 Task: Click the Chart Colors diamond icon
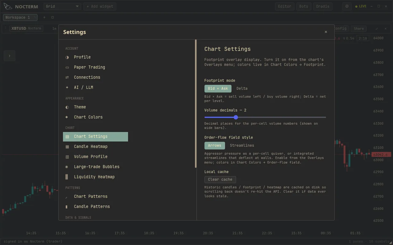click(x=67, y=117)
